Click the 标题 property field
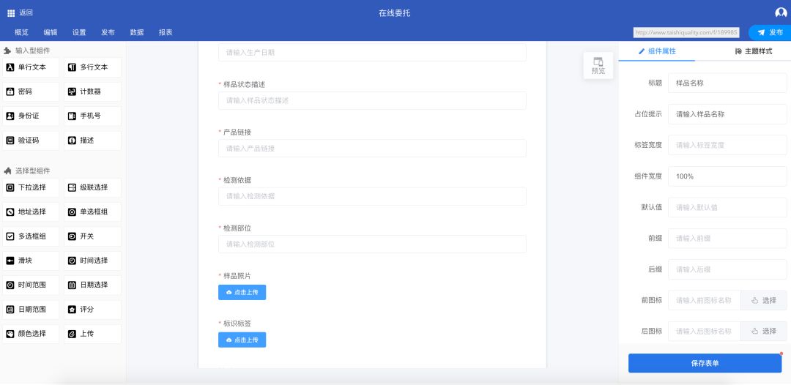 [727, 83]
